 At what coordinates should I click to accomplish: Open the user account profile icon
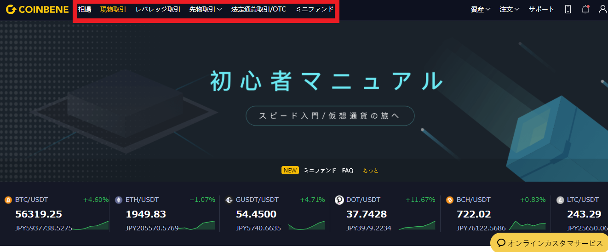(602, 9)
